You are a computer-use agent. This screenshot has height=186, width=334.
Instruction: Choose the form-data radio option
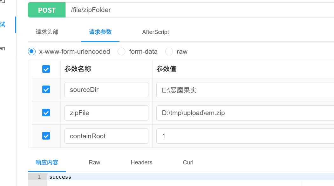point(121,51)
